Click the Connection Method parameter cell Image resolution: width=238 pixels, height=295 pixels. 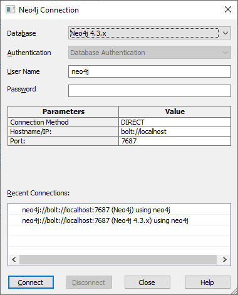63,122
